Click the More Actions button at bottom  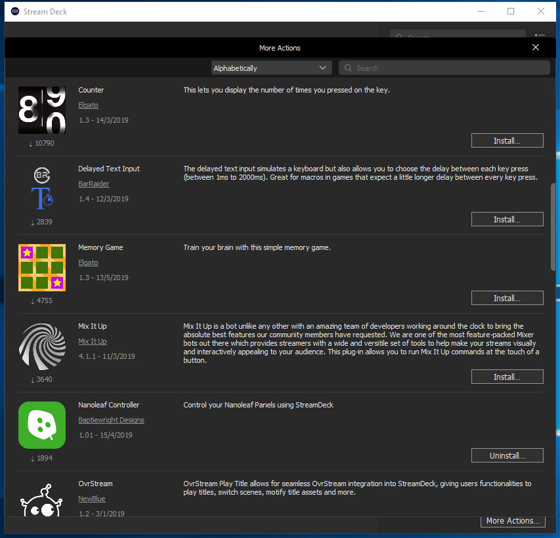pos(513,521)
